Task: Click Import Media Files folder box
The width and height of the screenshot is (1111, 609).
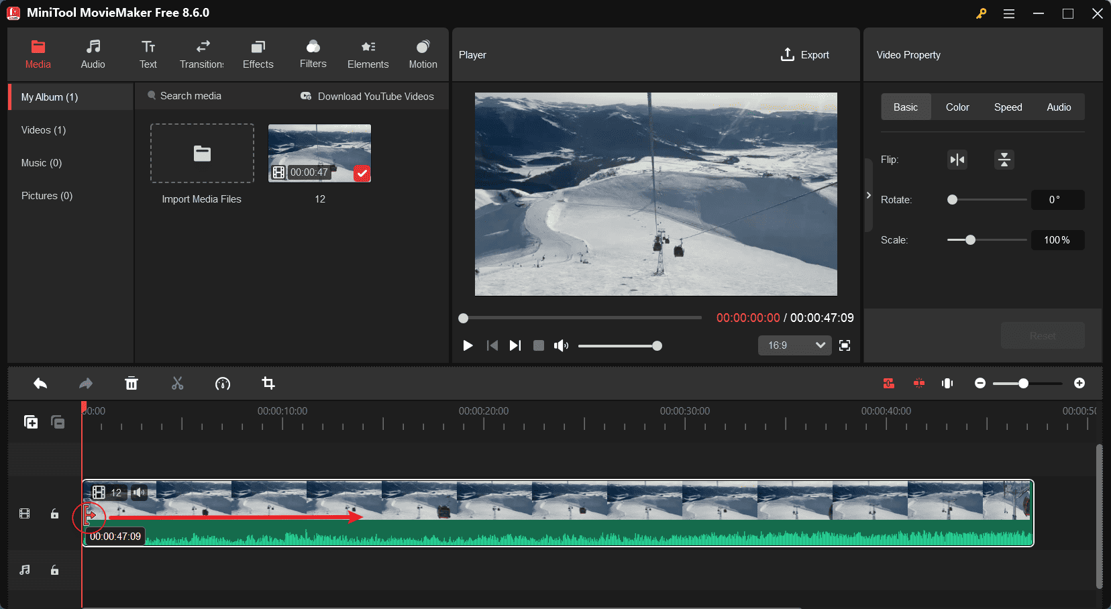Action: (202, 154)
